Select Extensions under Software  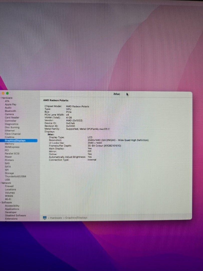pyautogui.click(x=11, y=219)
